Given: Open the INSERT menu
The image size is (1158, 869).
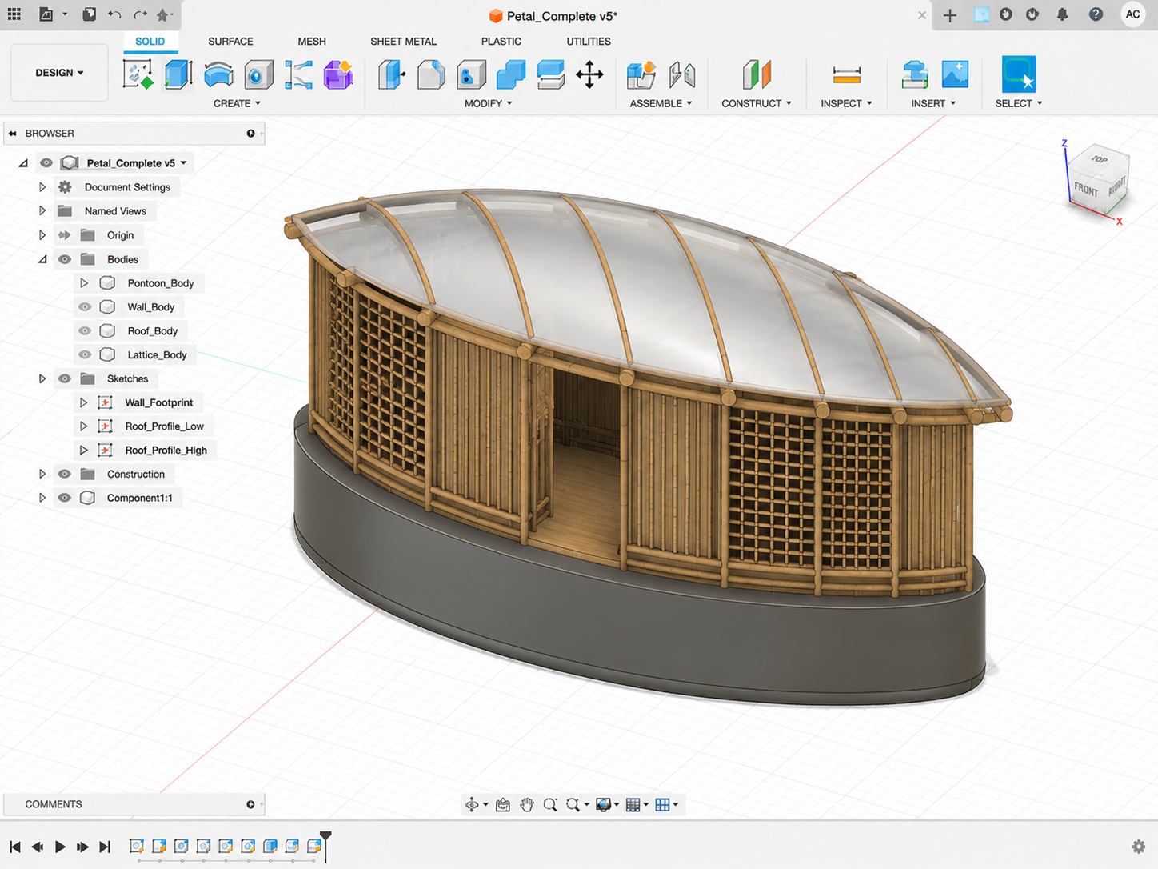Looking at the screenshot, I should (x=933, y=104).
